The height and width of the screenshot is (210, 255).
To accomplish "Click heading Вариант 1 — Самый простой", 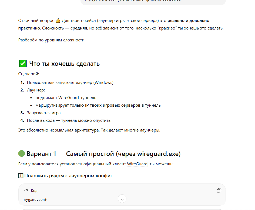I will (x=103, y=154).
